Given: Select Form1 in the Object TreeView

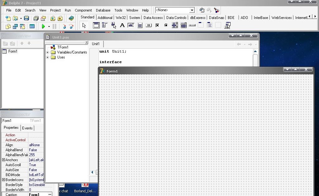Looking at the screenshot, I should point(13,51).
